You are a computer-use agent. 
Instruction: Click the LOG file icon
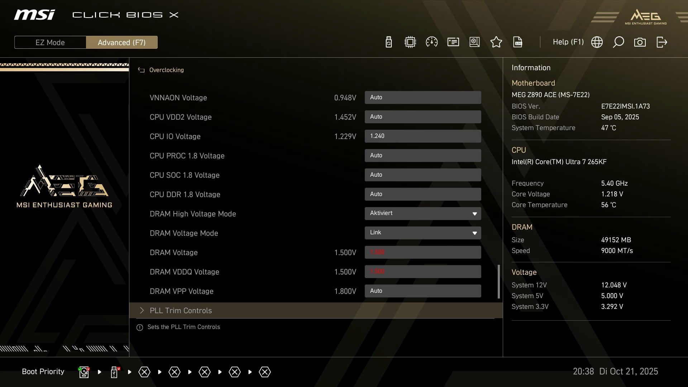pyautogui.click(x=517, y=42)
